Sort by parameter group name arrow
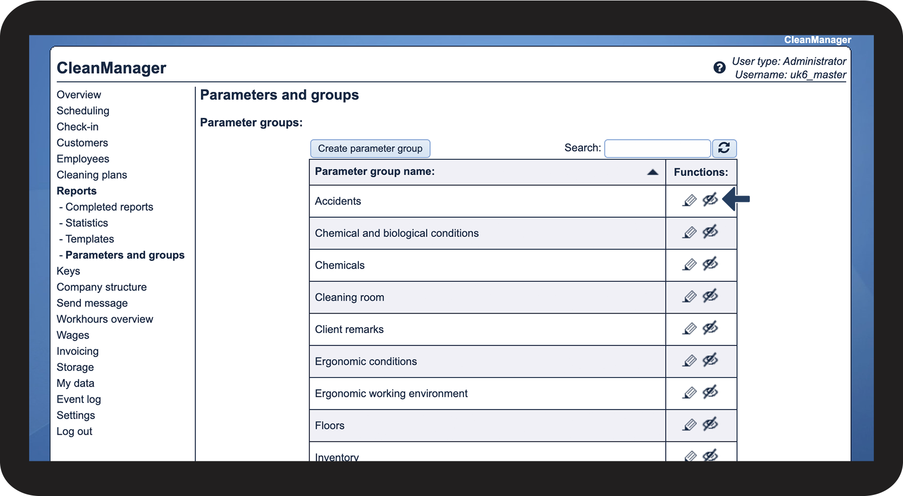The image size is (903, 496). coord(652,172)
